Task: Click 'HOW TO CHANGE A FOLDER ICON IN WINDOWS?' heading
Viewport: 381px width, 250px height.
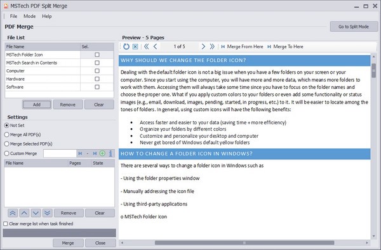Action: point(186,154)
